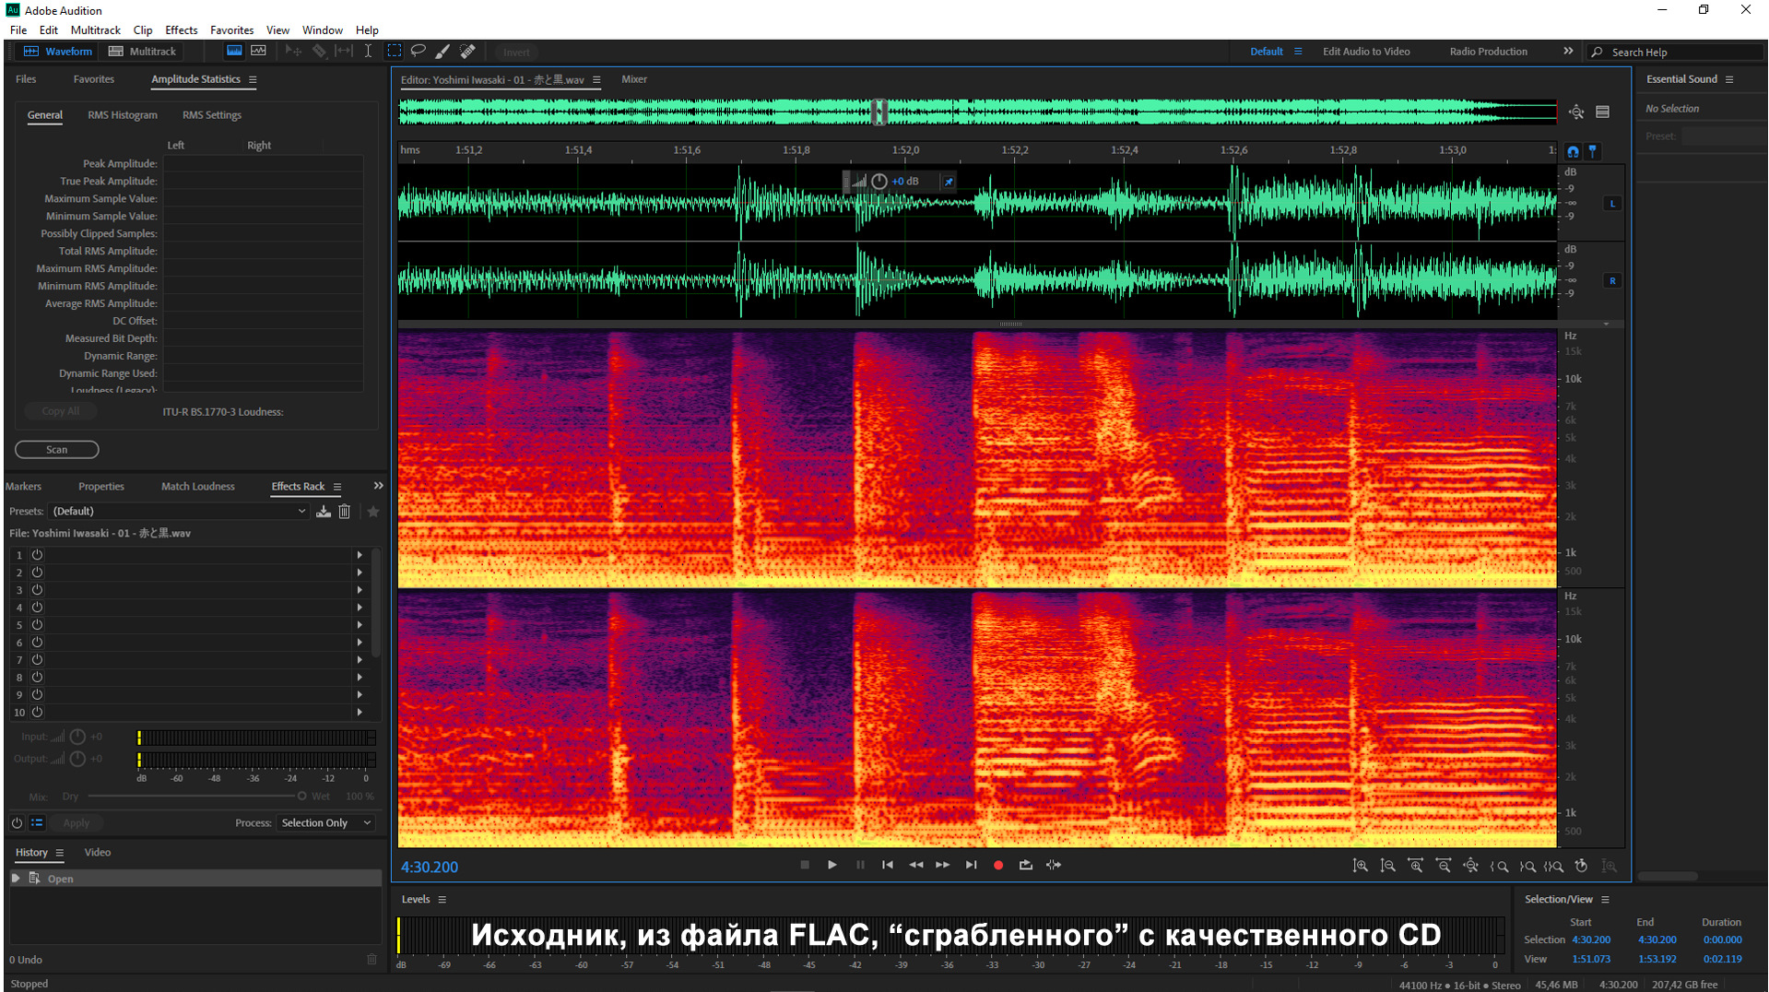This screenshot has height=992, width=1769.
Task: Show hidden panel tabs beside Effects Rack
Action: [378, 486]
